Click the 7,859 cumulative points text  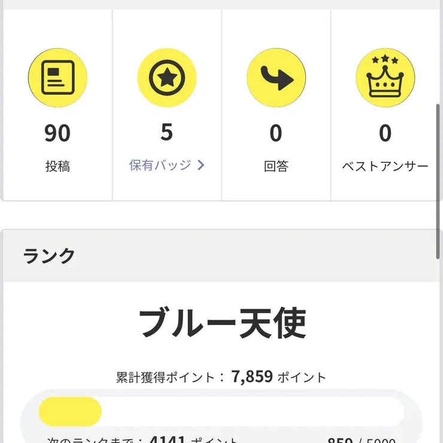252,377
